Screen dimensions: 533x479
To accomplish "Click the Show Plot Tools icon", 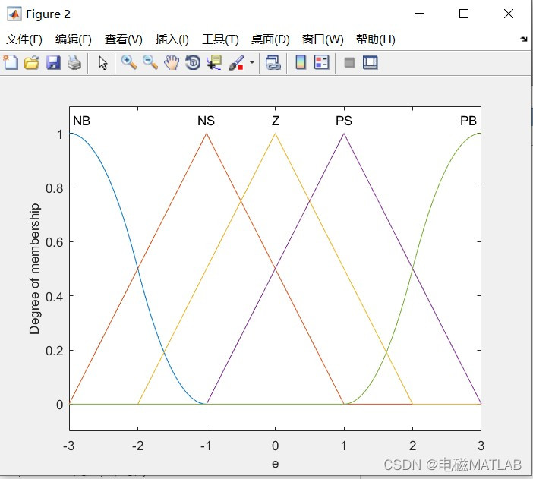I will 371,62.
